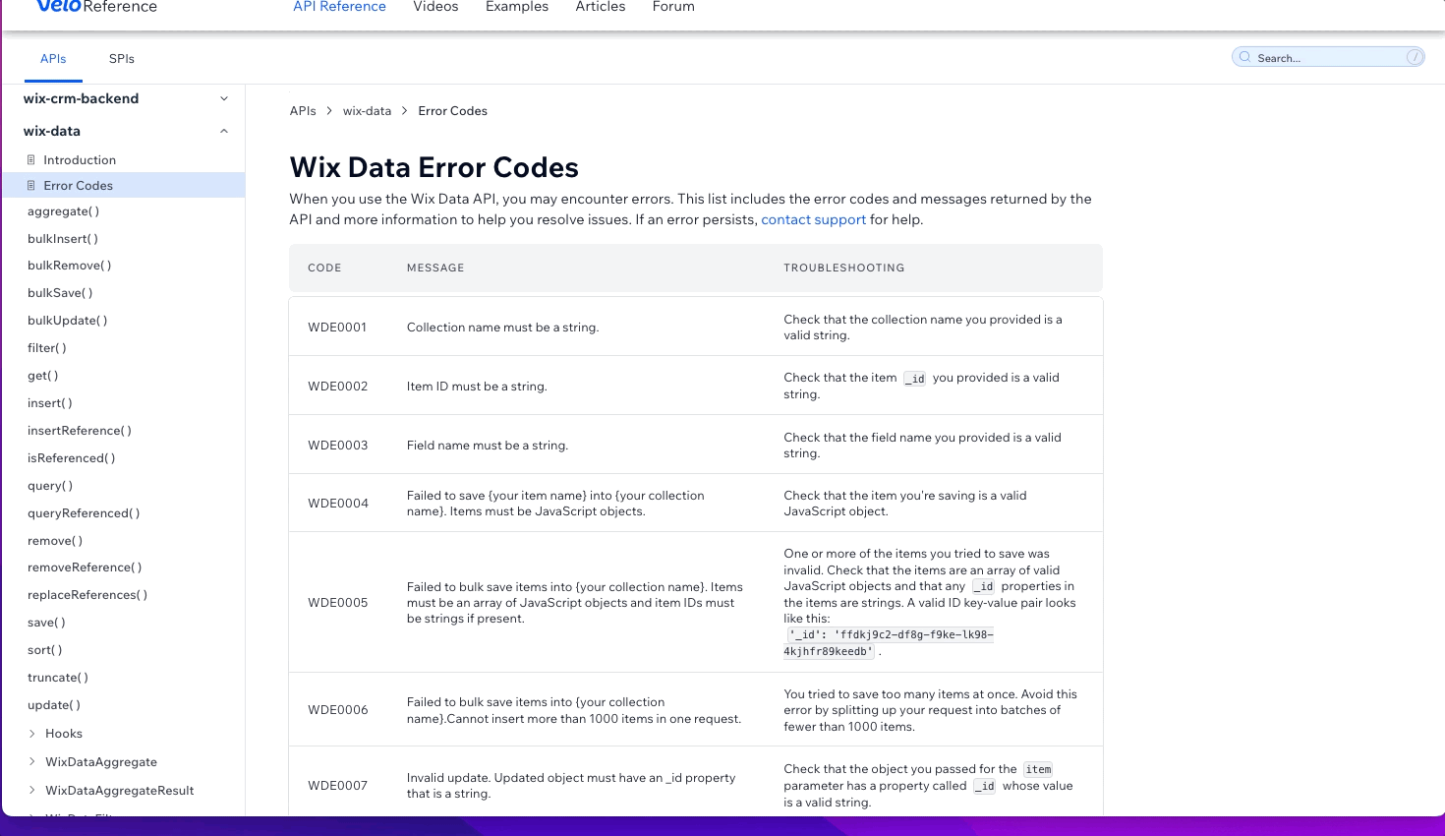Image resolution: width=1445 pixels, height=836 pixels.
Task: Click the MESSAGE column header
Action: 435,268
